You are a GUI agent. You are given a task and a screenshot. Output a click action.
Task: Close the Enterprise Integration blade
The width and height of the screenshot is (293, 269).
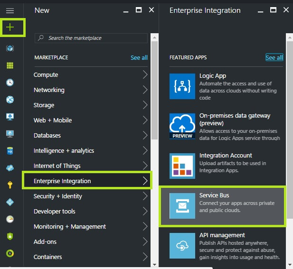tap(286, 10)
